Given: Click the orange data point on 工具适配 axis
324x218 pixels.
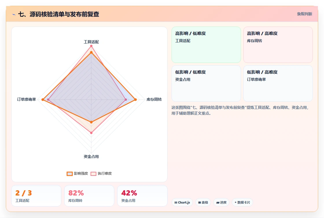Looking at the screenshot, I should tap(91, 53).
